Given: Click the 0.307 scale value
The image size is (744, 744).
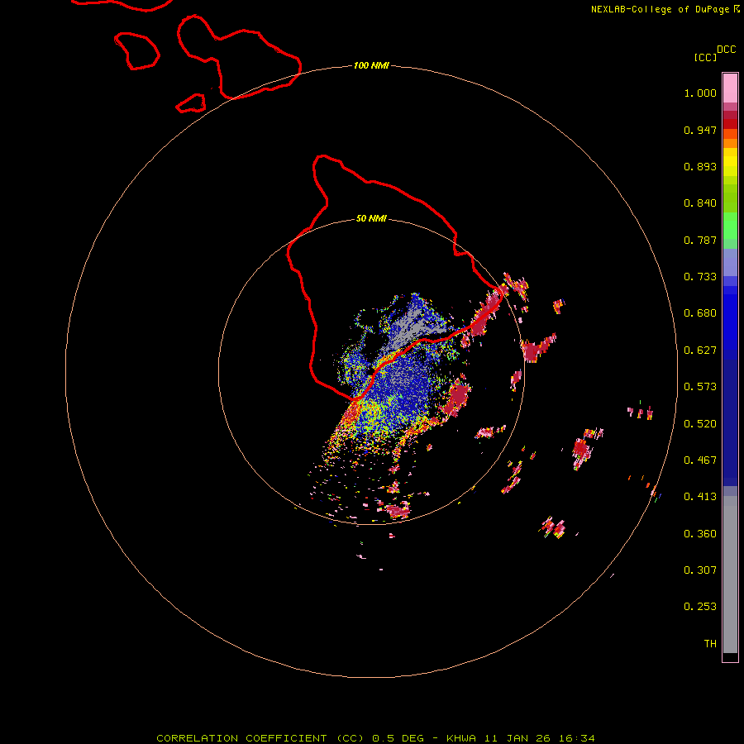Looking at the screenshot, I should click(700, 570).
